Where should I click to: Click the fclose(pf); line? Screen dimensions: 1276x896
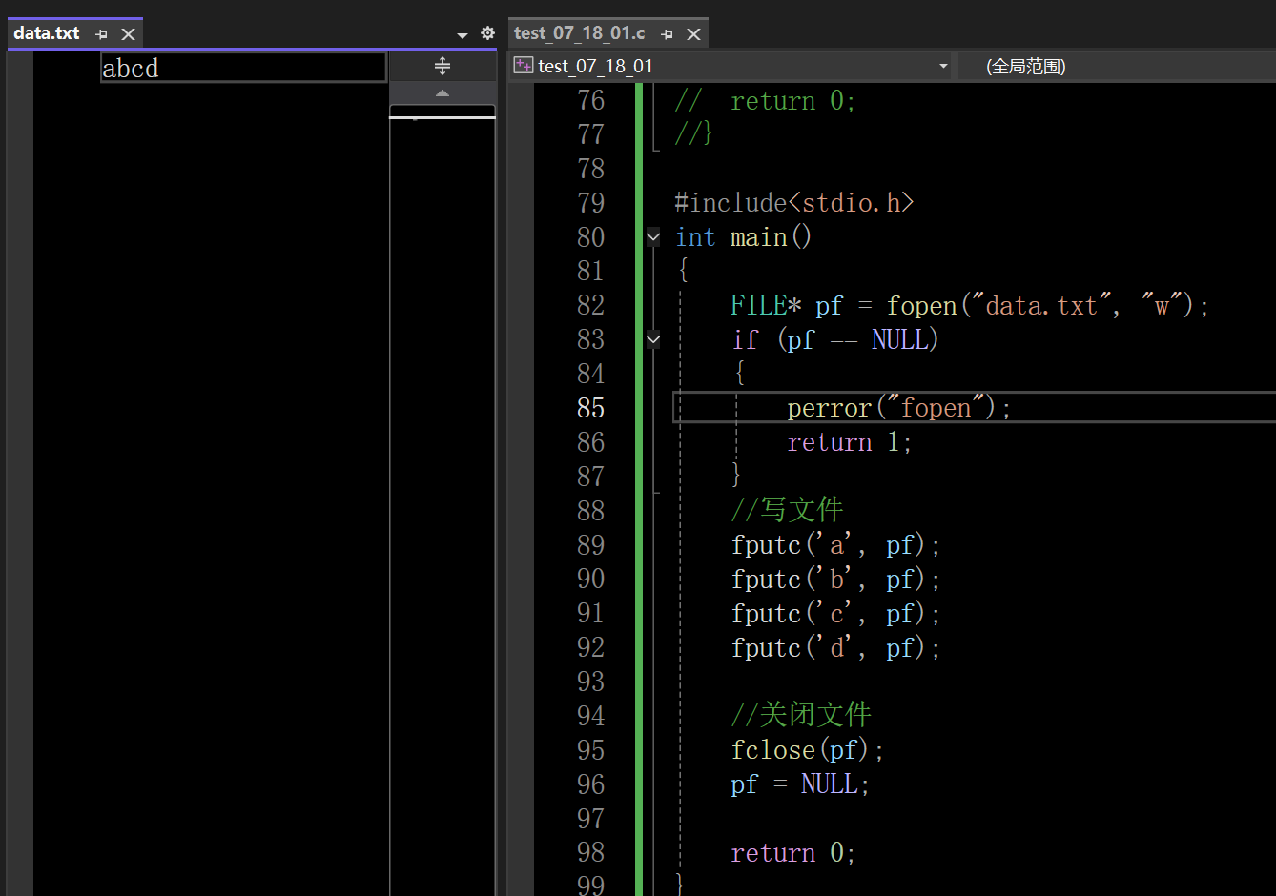point(808,750)
